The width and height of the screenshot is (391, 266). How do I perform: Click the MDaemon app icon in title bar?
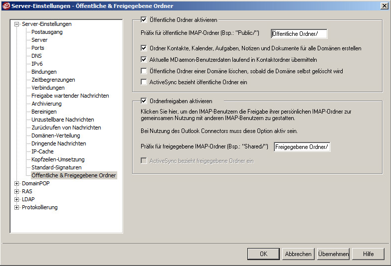(x=5, y=5)
